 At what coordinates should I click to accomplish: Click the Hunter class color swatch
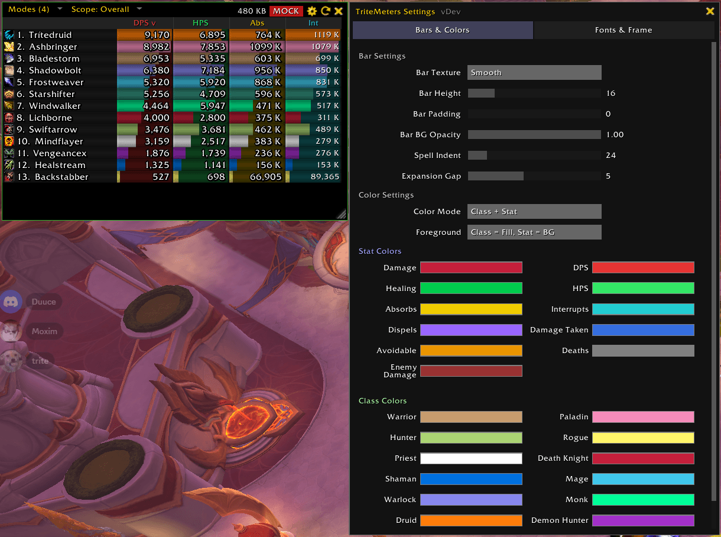click(x=471, y=438)
